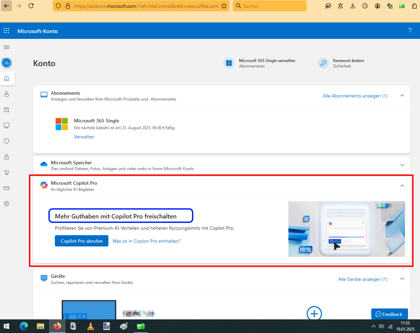Collapse the Abonnements section

[402, 96]
